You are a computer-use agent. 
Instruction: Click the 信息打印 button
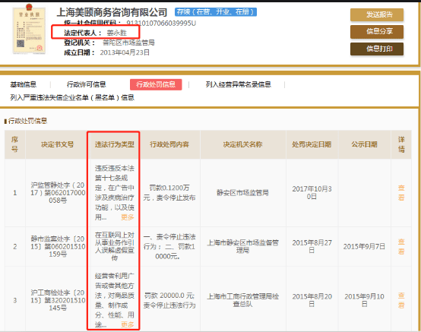[377, 49]
